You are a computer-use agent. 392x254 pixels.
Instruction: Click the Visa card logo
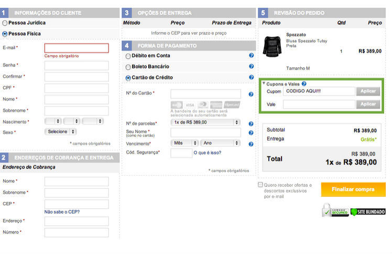(x=190, y=105)
